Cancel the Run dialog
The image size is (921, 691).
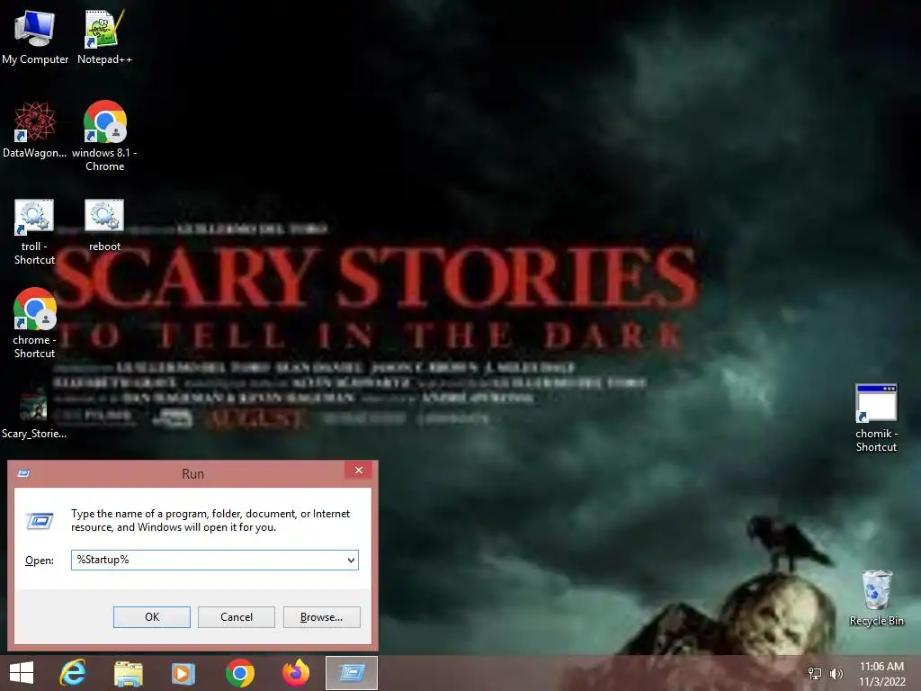[x=237, y=617]
